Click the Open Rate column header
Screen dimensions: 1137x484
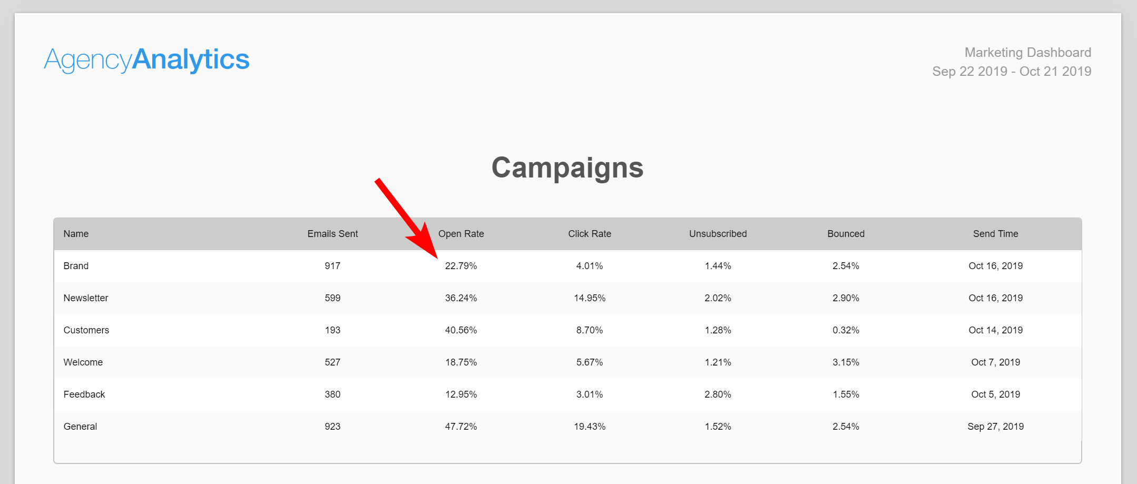pyautogui.click(x=461, y=234)
